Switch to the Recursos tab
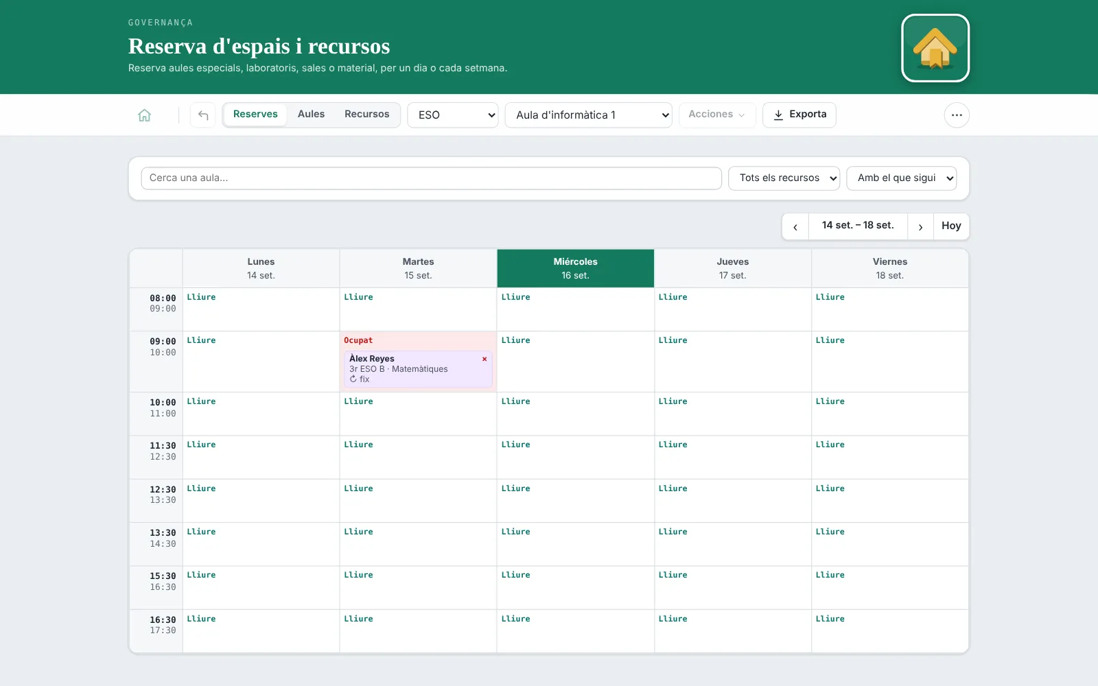 tap(366, 115)
